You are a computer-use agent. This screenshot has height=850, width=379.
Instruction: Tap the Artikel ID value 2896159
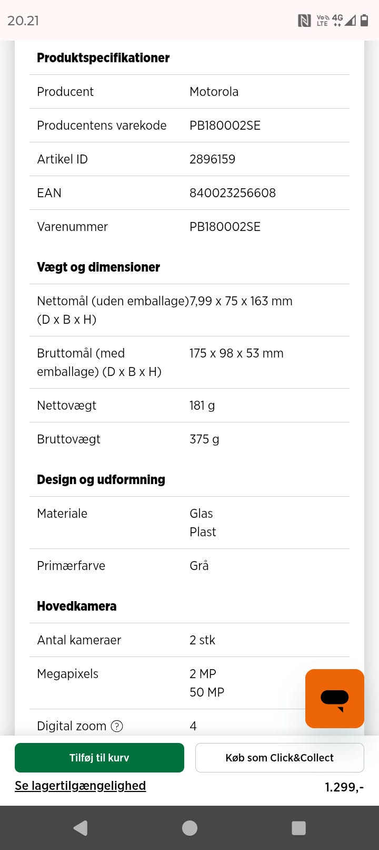[212, 159]
